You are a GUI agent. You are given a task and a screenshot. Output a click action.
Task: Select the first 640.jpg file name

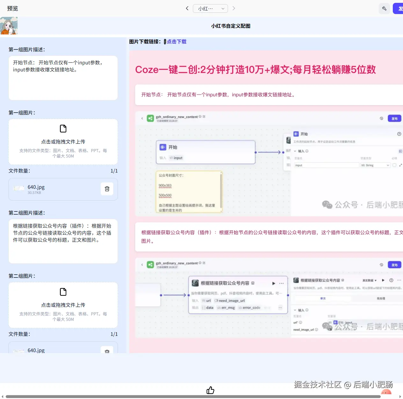pos(36,187)
